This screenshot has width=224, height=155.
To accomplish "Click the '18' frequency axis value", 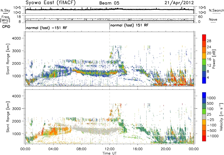I will (x=19, y=17).
